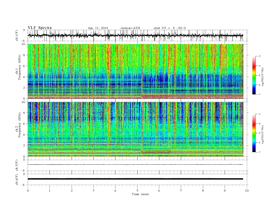Click the "8" kHz tick on ch.1 frequency axis

(24, 55)
